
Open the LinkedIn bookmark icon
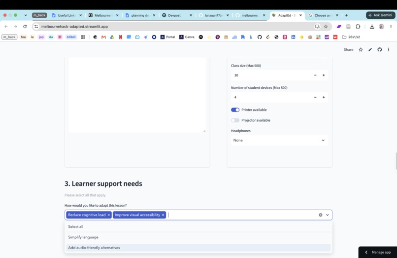pos(293,37)
